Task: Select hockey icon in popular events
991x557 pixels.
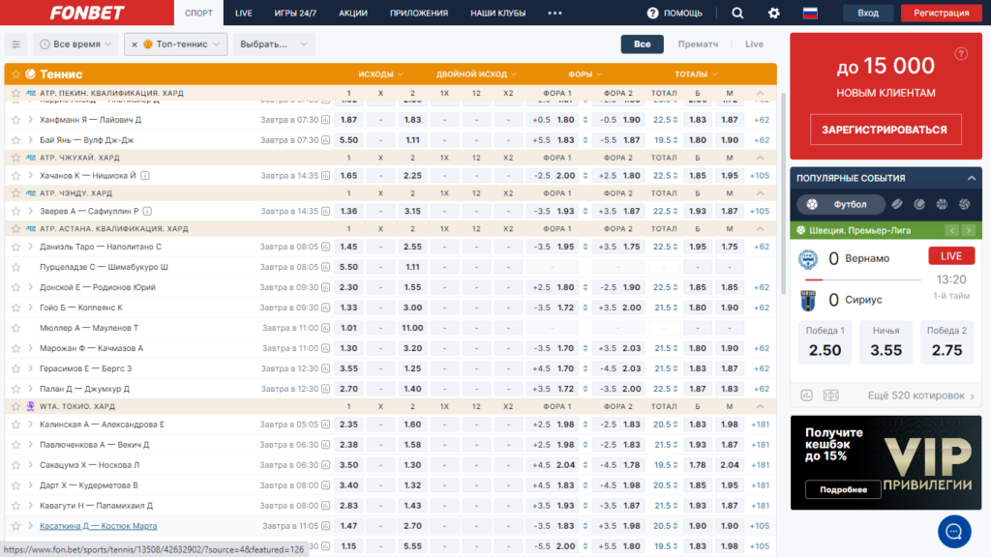Action: (x=897, y=204)
